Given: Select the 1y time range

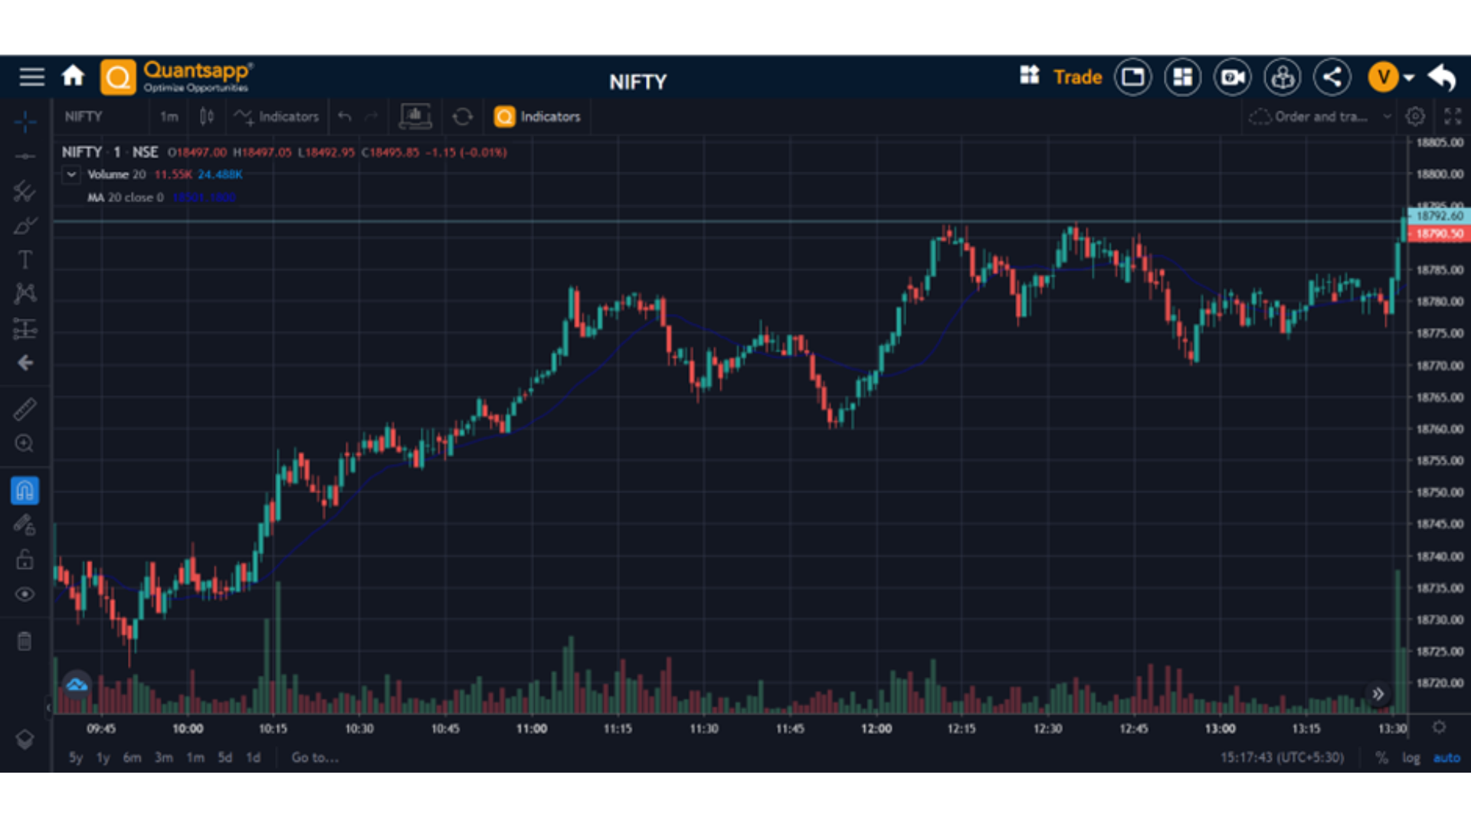Looking at the screenshot, I should tap(103, 757).
